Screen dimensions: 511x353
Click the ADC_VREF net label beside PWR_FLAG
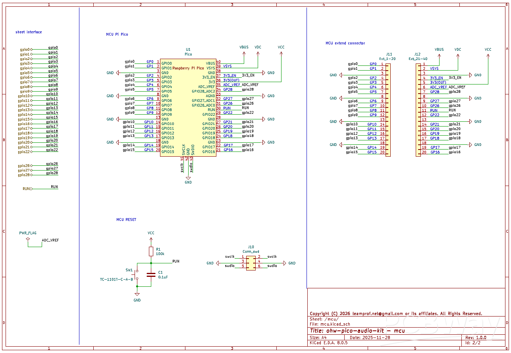(50, 240)
